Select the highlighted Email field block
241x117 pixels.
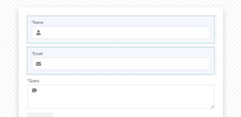tap(121, 61)
